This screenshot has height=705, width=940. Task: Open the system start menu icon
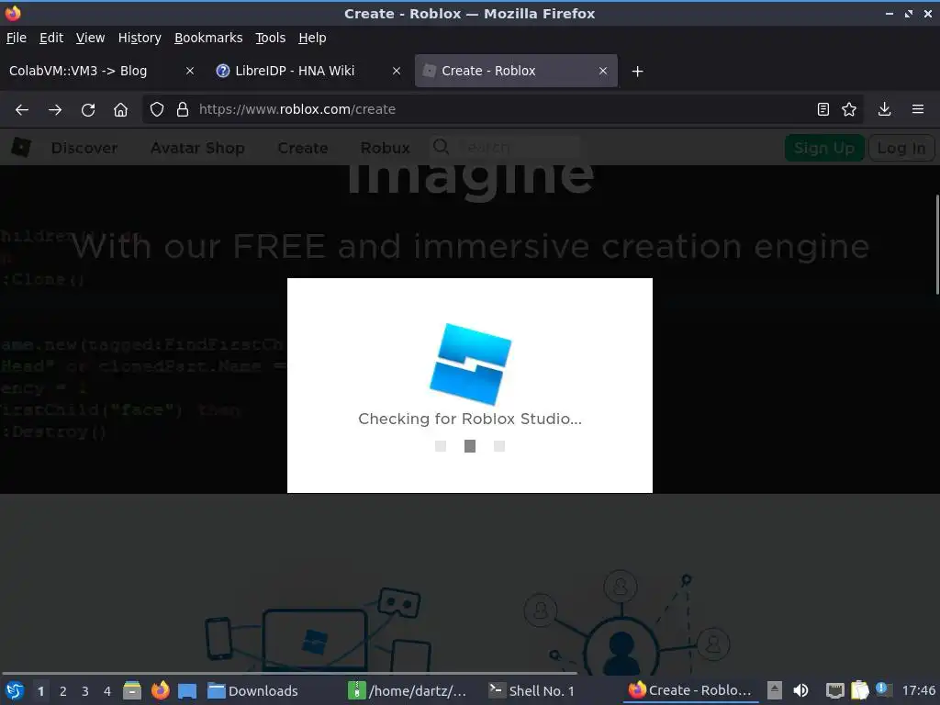[x=15, y=690]
